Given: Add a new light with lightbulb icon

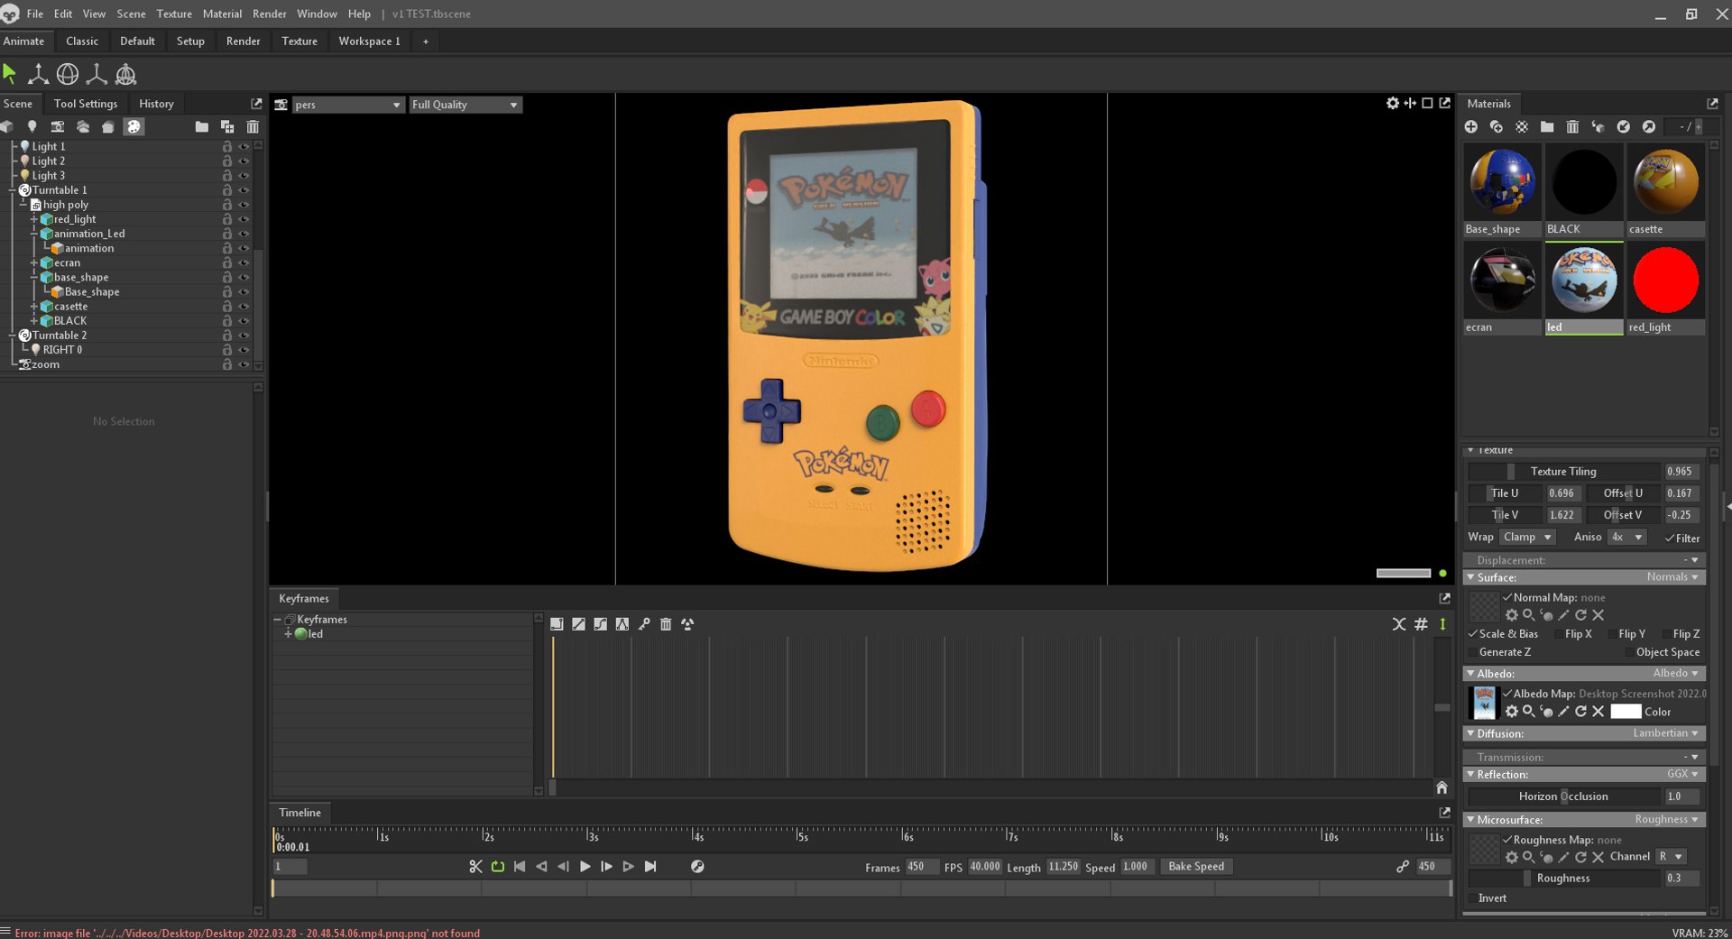Looking at the screenshot, I should click(x=32, y=127).
